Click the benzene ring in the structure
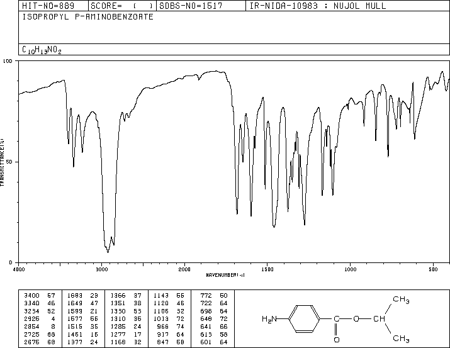Screen dimensions: 450x348 [305, 319]
